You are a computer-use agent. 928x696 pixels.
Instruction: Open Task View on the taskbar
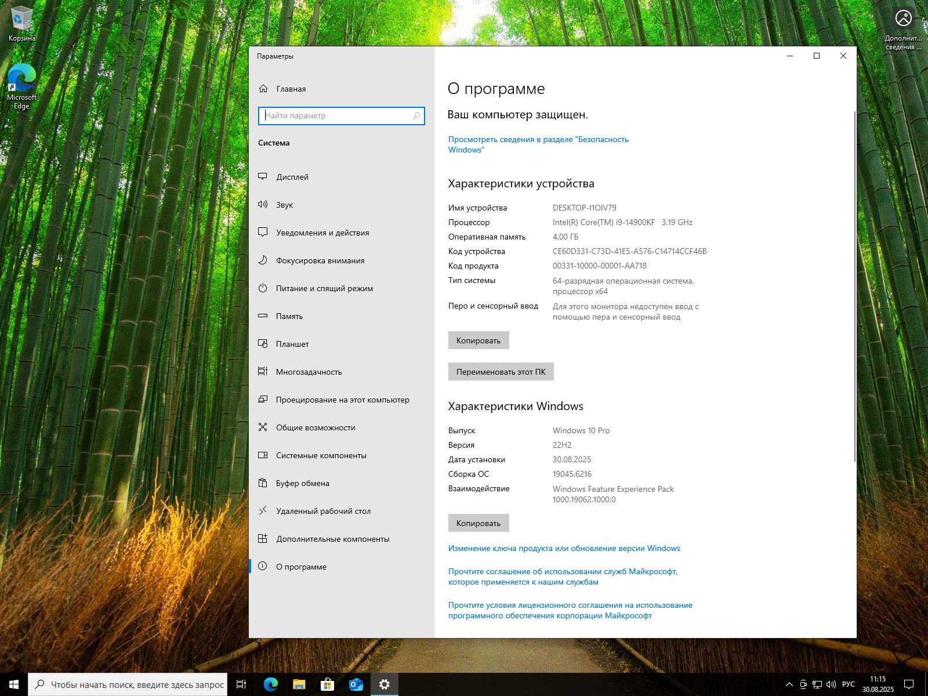click(x=241, y=684)
